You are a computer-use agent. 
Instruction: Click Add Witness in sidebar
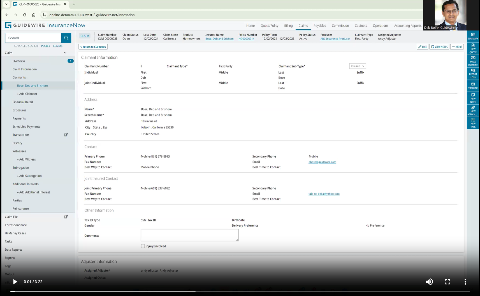[x=26, y=159]
